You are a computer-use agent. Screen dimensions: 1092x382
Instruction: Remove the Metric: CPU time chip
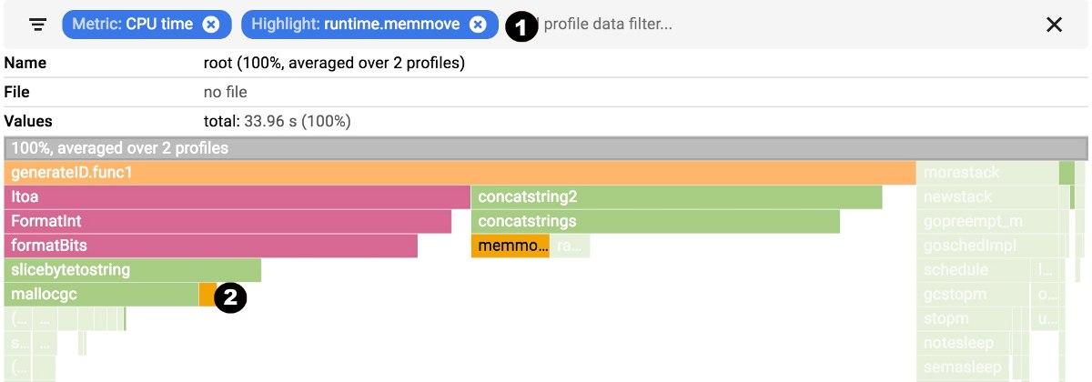tap(211, 25)
